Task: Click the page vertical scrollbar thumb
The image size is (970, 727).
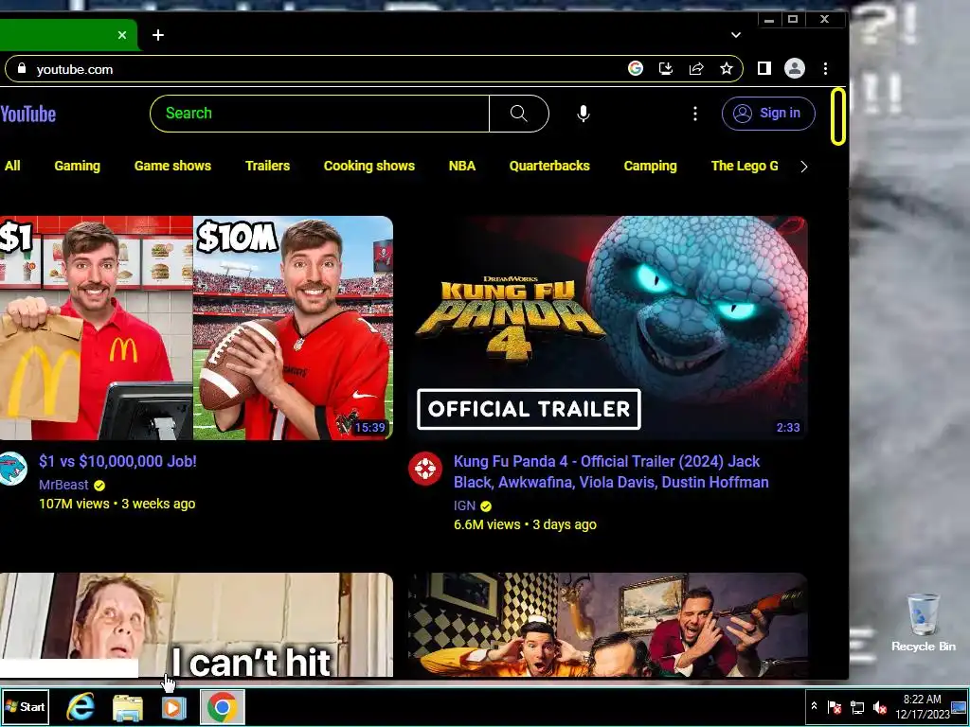Action: pos(837,116)
